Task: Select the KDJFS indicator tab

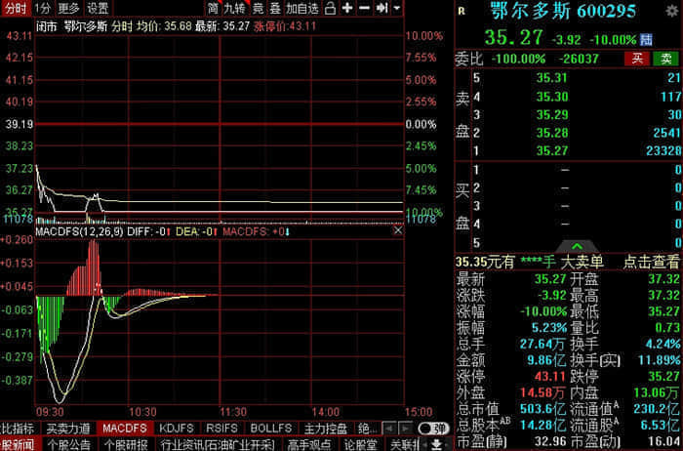Action: [177, 429]
